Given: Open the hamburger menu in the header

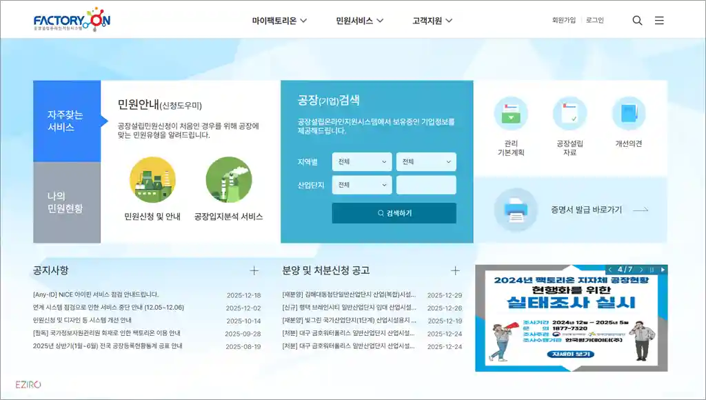Looking at the screenshot, I should tap(659, 20).
